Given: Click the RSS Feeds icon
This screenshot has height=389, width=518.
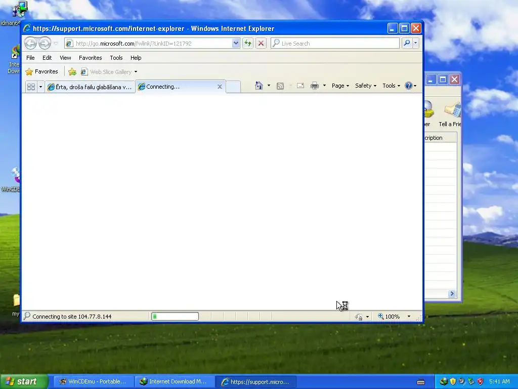Looking at the screenshot, I should pos(280,86).
